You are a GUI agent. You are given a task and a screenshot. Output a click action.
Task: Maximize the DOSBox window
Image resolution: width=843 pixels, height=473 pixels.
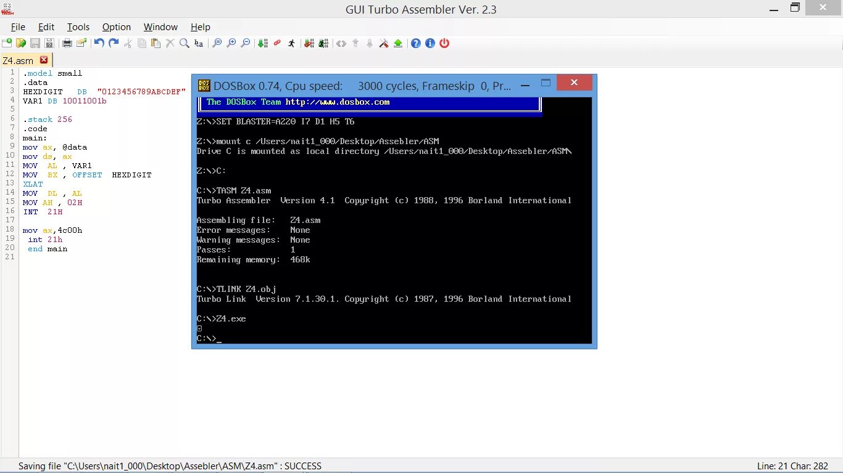(546, 83)
